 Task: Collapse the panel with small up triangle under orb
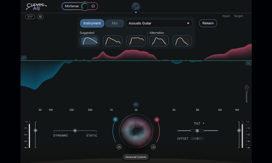pos(136,12)
